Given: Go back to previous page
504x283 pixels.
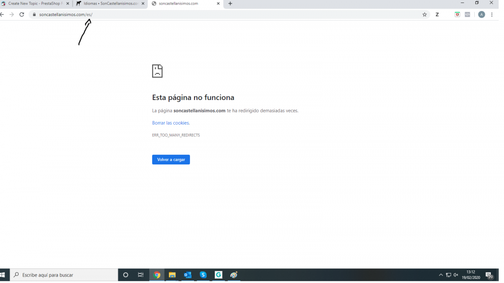Looking at the screenshot, I should [x=2, y=15].
